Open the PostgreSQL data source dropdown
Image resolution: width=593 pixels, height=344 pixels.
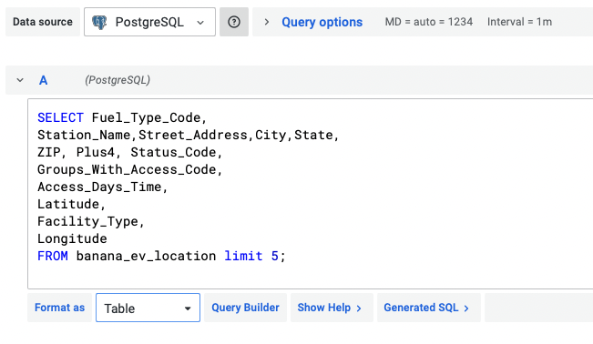point(149,22)
